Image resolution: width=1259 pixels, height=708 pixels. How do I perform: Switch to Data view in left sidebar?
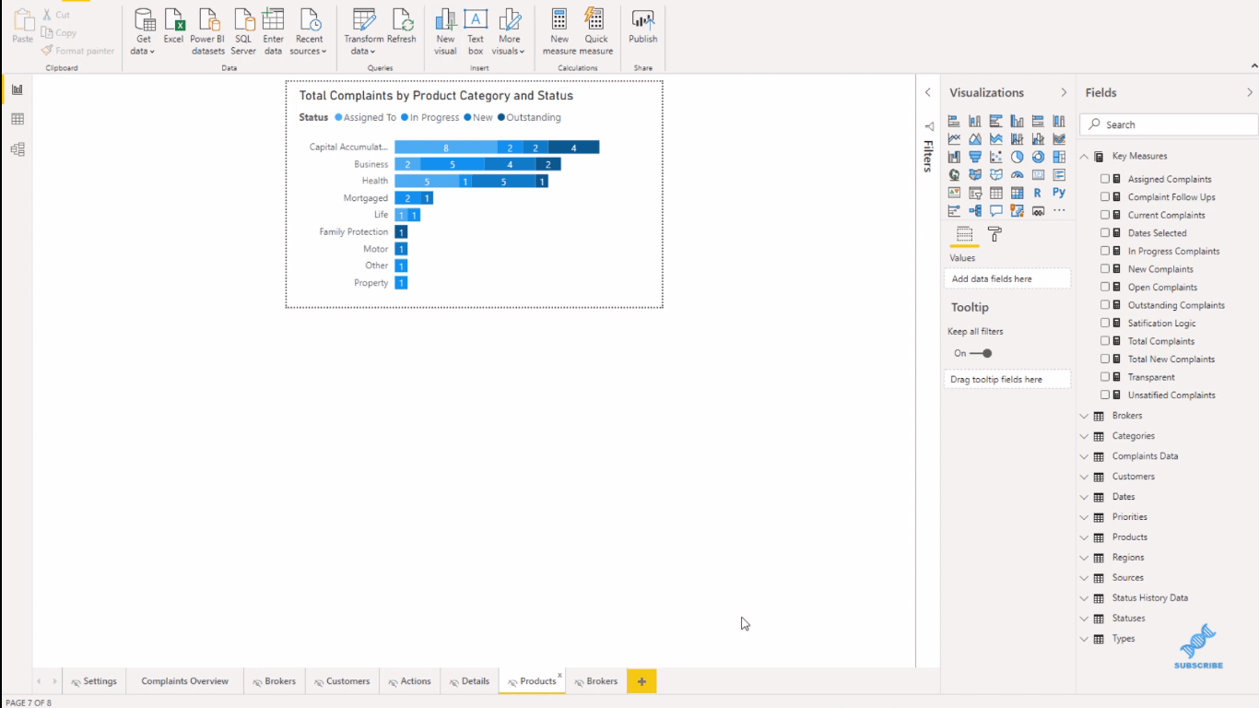point(18,119)
